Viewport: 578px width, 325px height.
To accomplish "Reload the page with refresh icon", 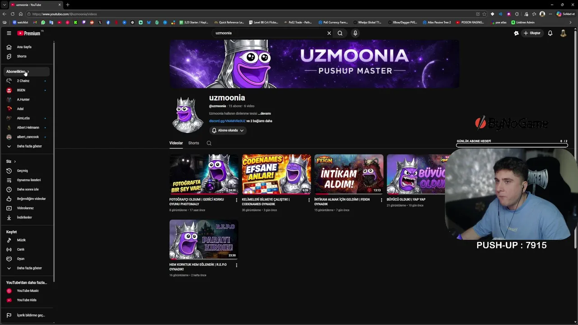I will [13, 14].
